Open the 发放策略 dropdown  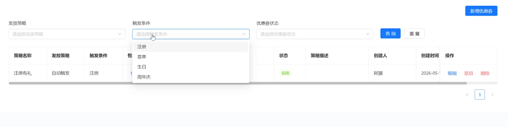[67, 34]
